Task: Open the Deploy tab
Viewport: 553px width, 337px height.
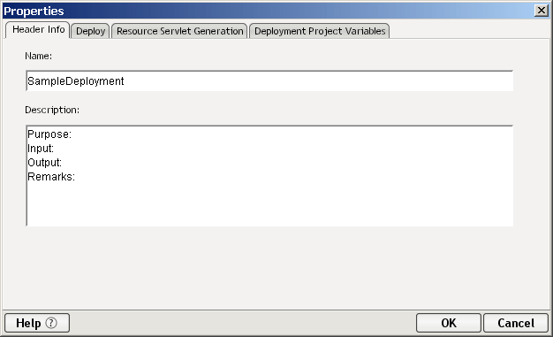Action: coord(90,31)
